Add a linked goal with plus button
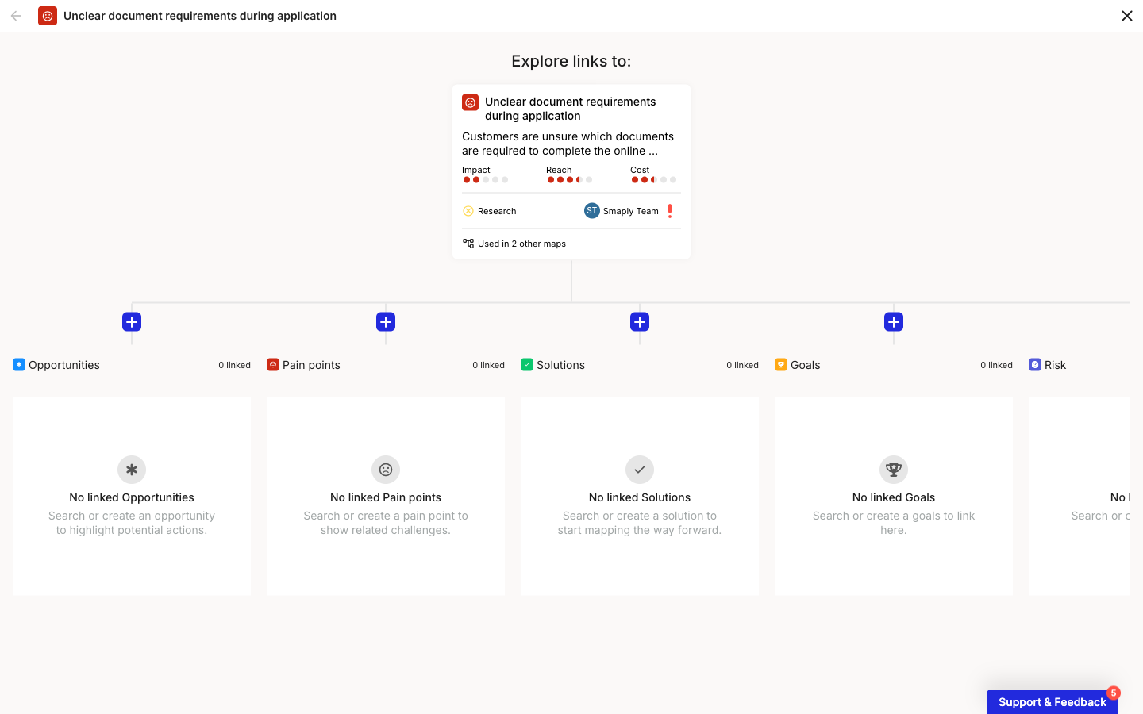 coord(894,321)
